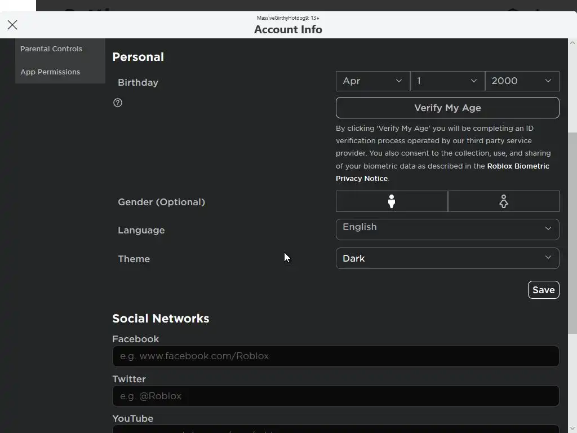Expand the Language dropdown
This screenshot has width=577, height=433.
coord(447,229)
